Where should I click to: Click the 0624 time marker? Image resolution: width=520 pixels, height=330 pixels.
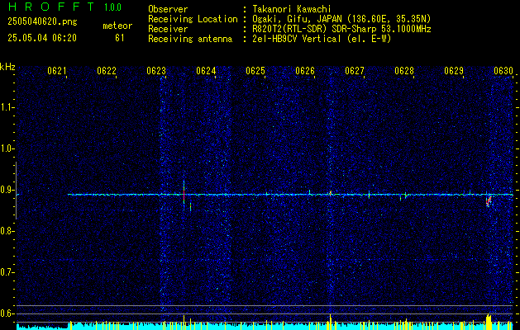[x=206, y=71]
